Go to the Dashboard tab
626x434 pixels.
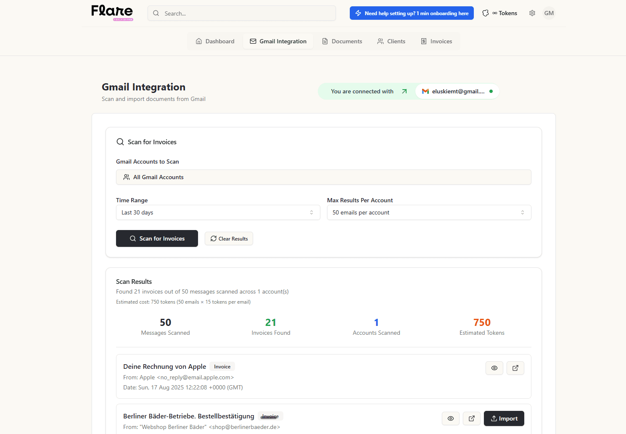coord(215,41)
